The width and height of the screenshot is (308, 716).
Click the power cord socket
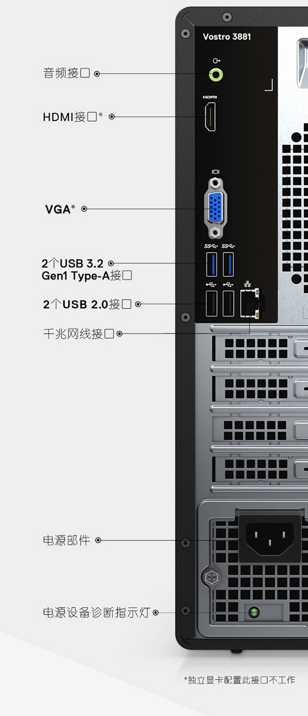(x=270, y=539)
